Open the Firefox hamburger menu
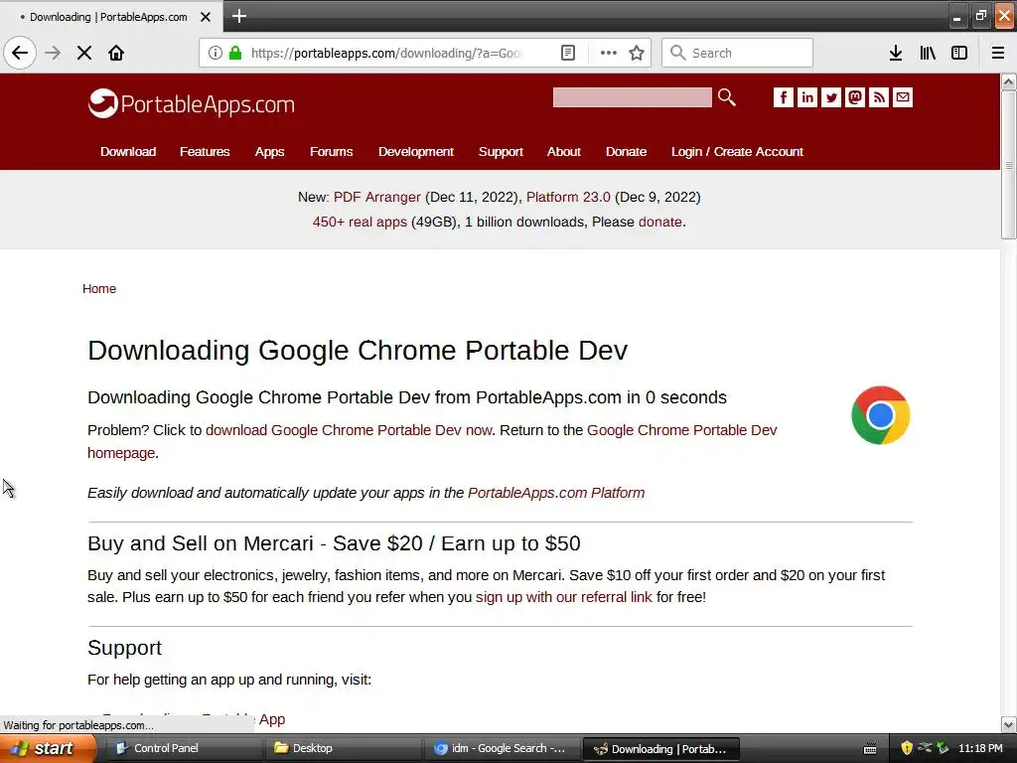Screen dimensions: 1017x763 pos(997,53)
